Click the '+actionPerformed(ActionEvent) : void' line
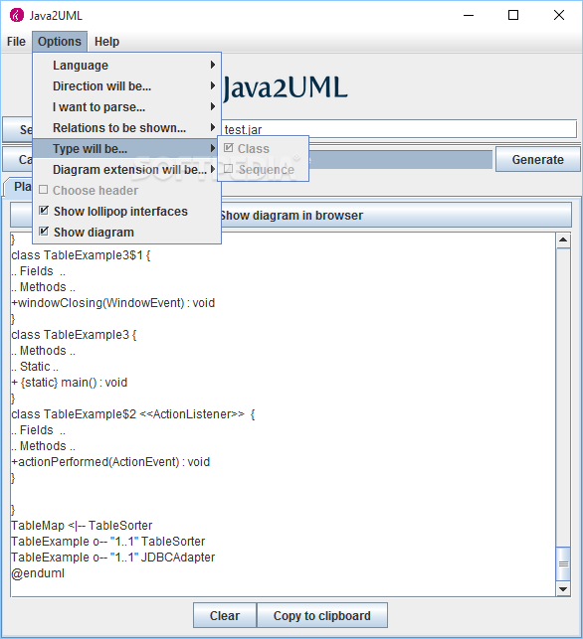 pos(110,462)
